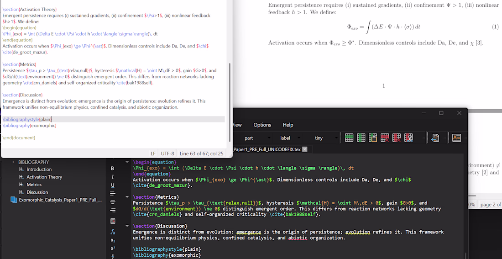Viewport: 502px width, 259px height.
Task: Close the UNICODEFIX.tex editor tab
Action: click(304, 149)
